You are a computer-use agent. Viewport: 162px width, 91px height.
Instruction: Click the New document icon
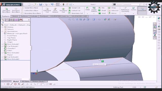[29, 5]
